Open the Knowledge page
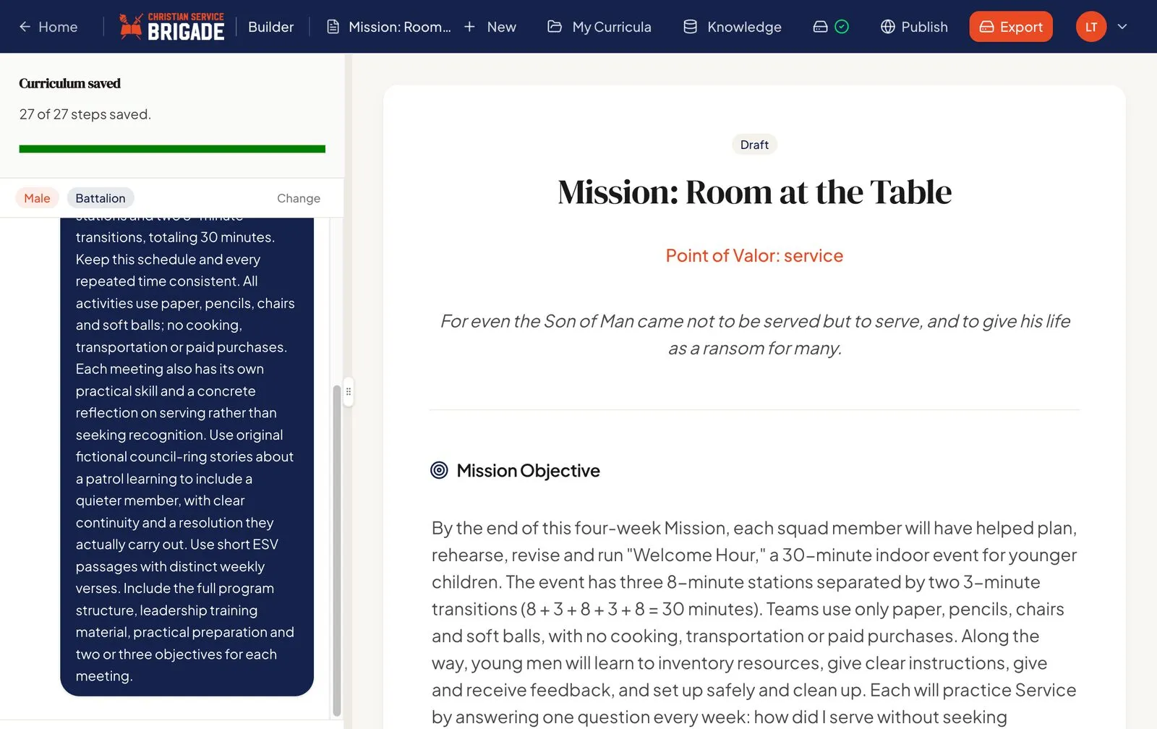 (744, 27)
